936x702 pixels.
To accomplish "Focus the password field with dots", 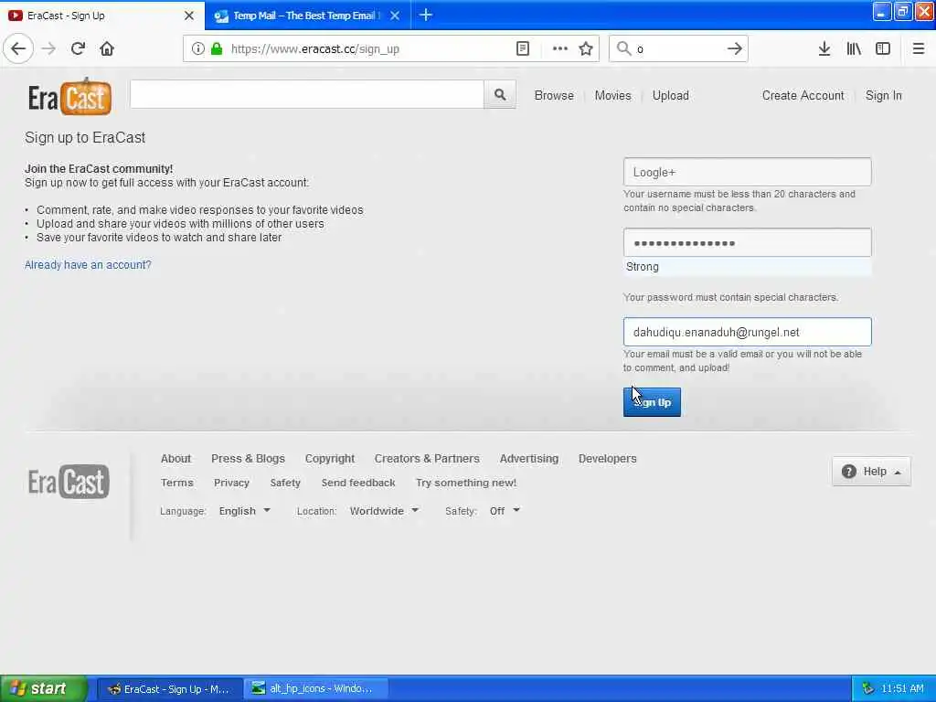I will click(747, 242).
